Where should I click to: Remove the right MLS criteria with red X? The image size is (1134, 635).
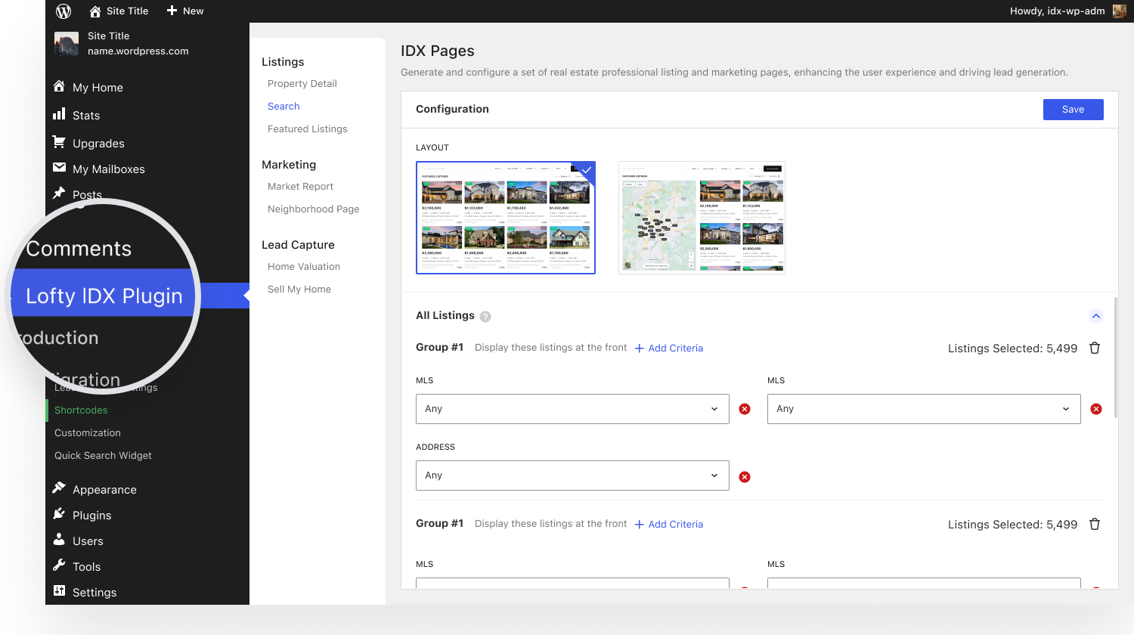tap(1096, 409)
